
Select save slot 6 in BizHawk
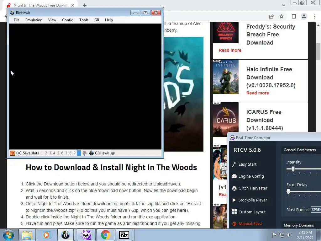pos(62,153)
